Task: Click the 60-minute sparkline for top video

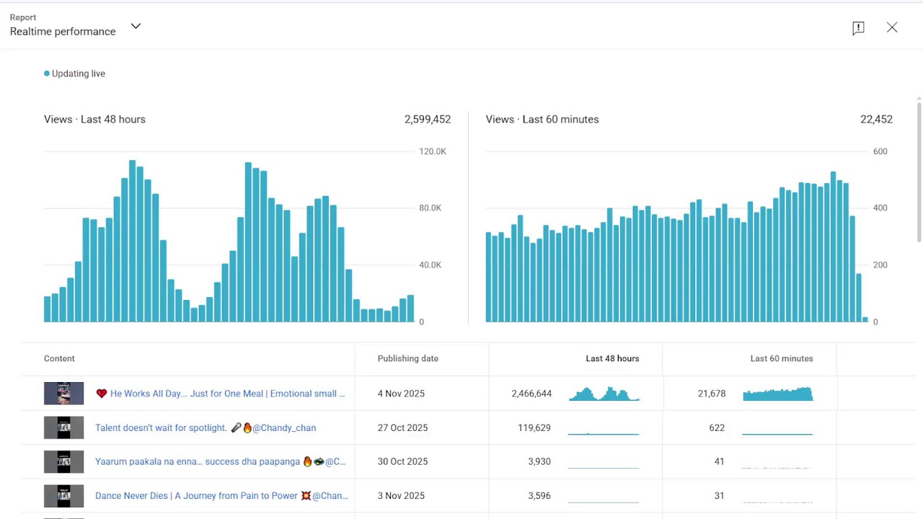Action: (x=777, y=394)
